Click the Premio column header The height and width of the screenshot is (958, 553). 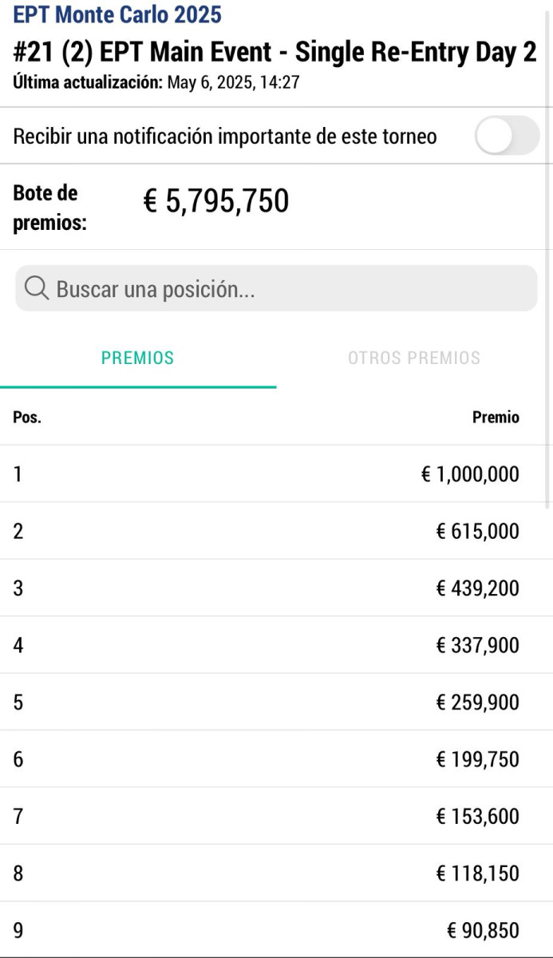point(496,418)
